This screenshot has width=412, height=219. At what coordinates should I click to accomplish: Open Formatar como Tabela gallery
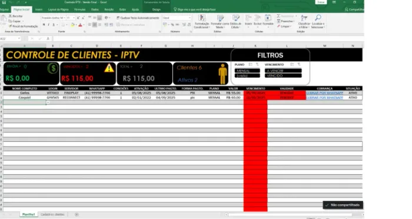coord(220,22)
